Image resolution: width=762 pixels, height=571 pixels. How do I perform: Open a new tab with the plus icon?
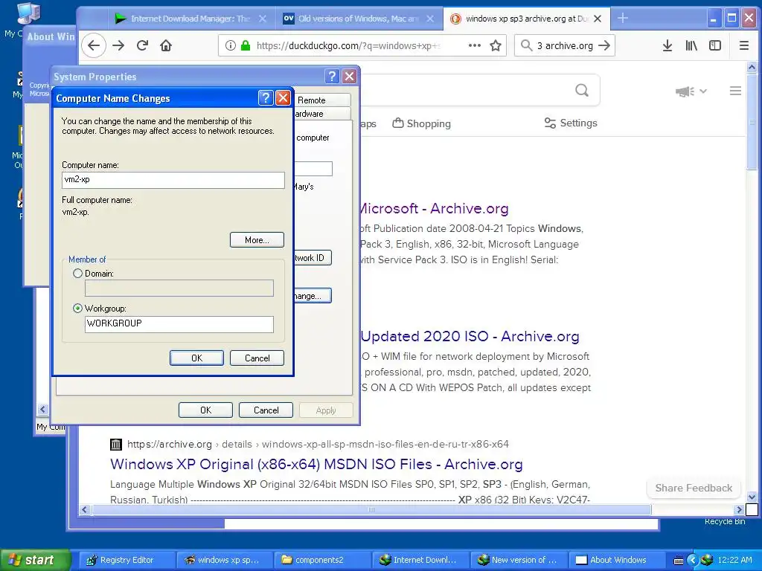(623, 19)
